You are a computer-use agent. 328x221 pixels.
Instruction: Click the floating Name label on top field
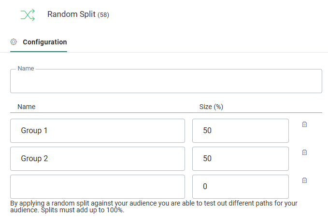(26, 69)
